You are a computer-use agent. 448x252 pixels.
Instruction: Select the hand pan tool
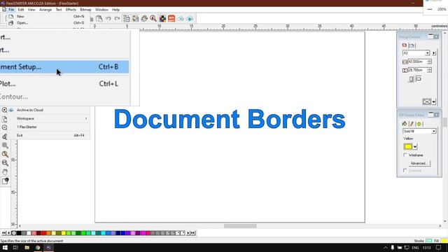pyautogui.click(x=5, y=172)
